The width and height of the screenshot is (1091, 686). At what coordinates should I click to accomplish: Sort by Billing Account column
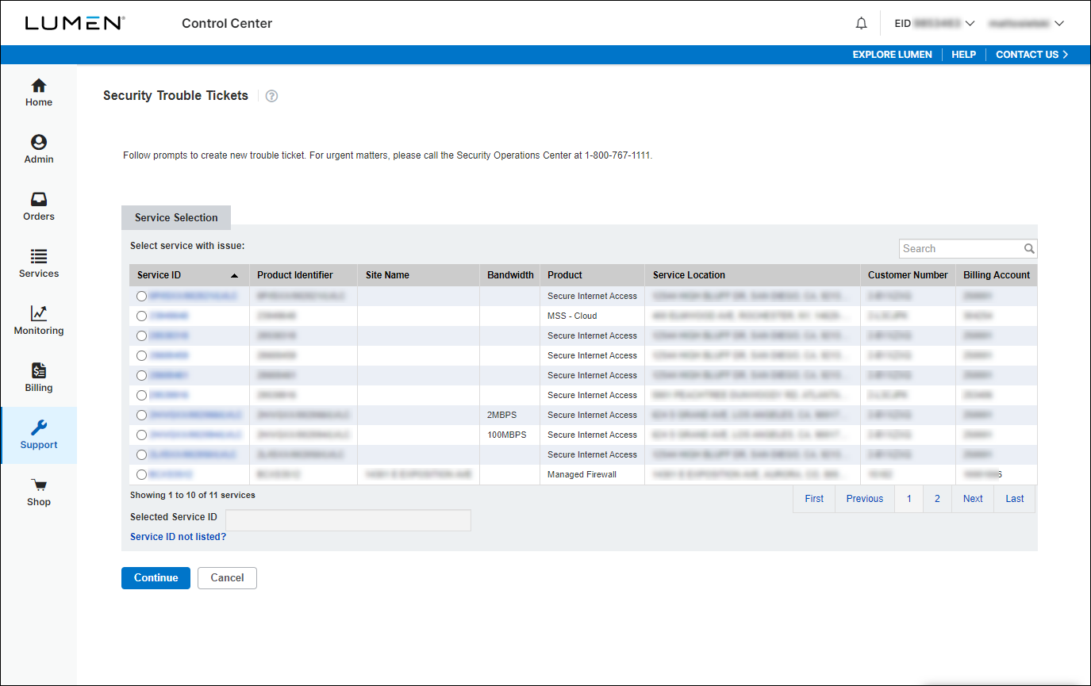click(x=997, y=275)
